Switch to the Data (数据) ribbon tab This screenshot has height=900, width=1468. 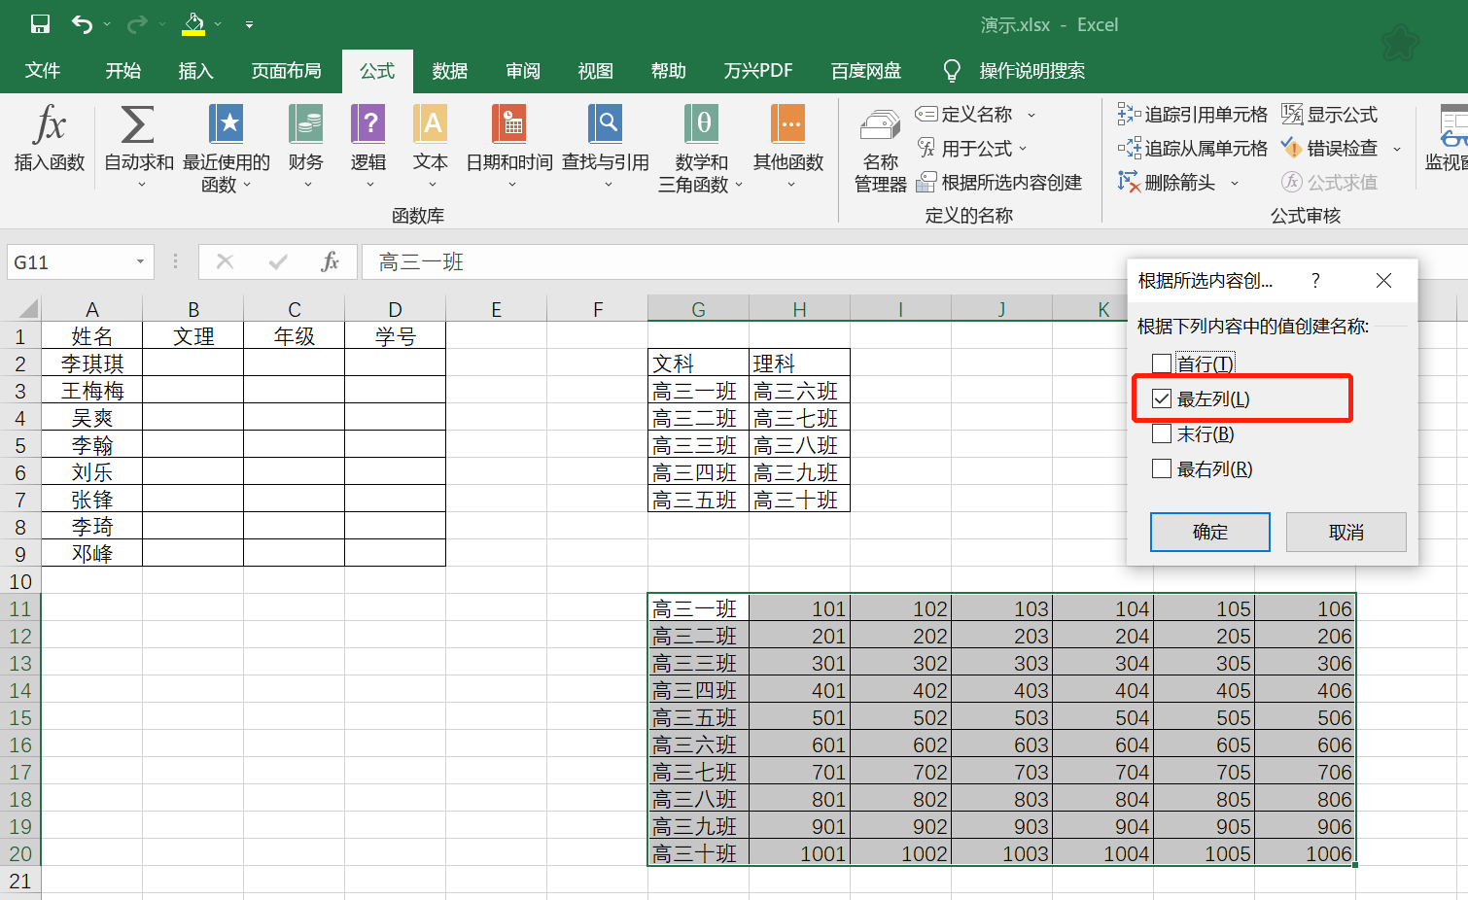449,71
